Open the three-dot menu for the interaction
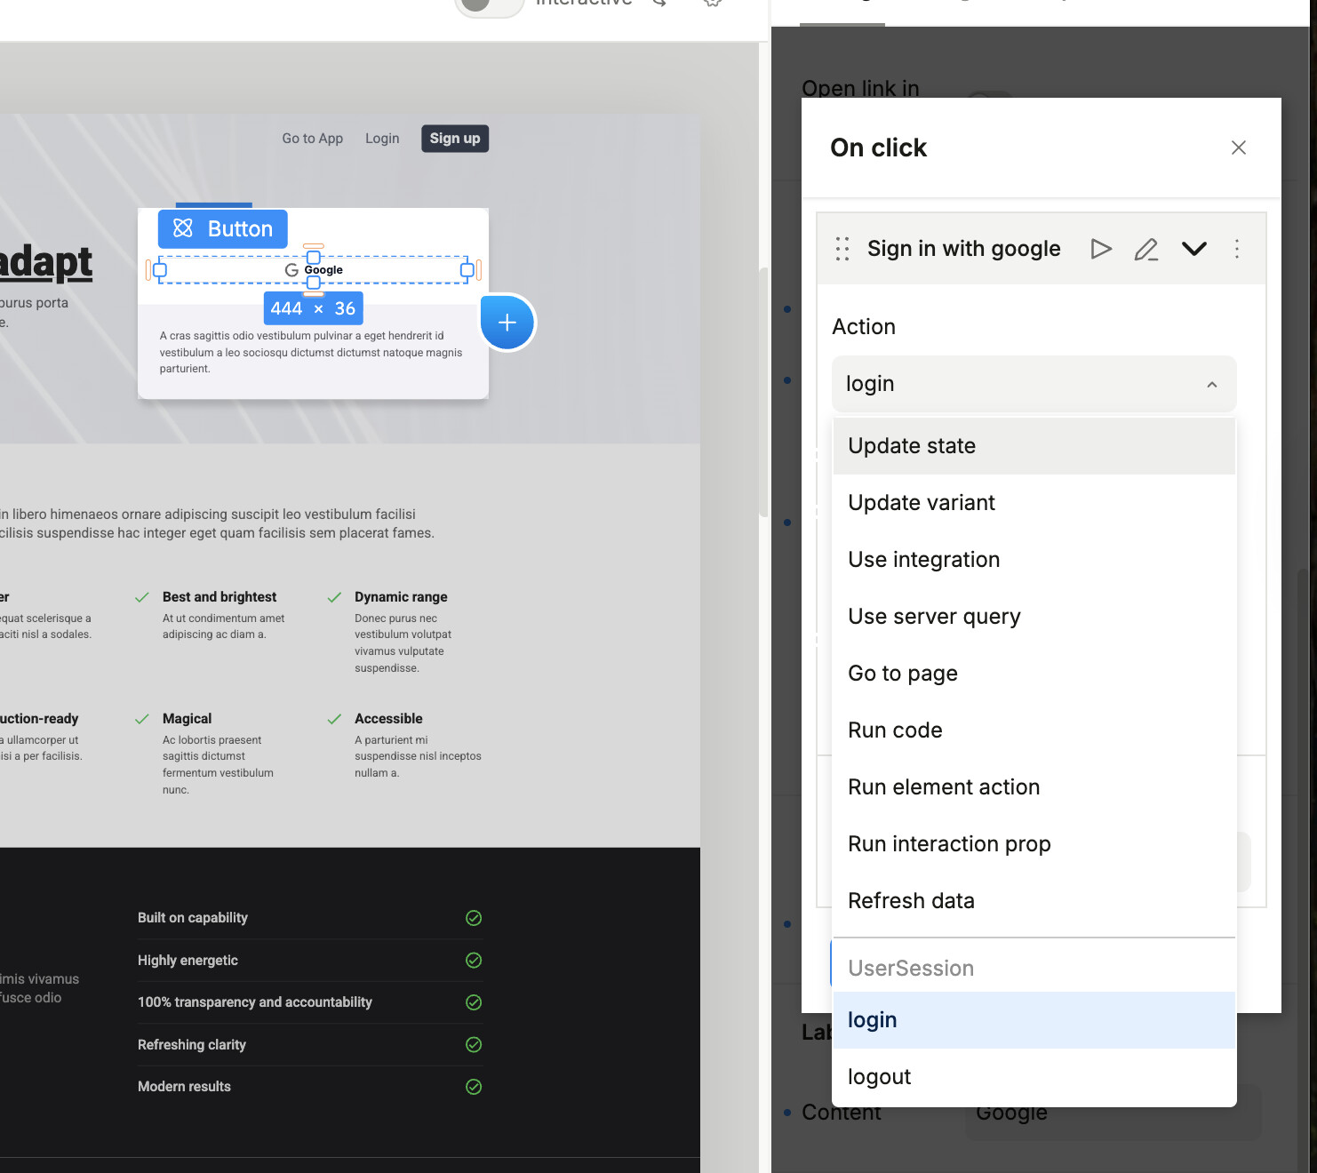This screenshot has height=1173, width=1317. point(1236,249)
